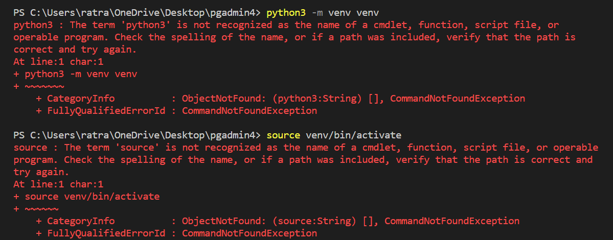Click venv/bin/activate argument on the second prompt line
This screenshot has width=613, height=240.
point(353,135)
